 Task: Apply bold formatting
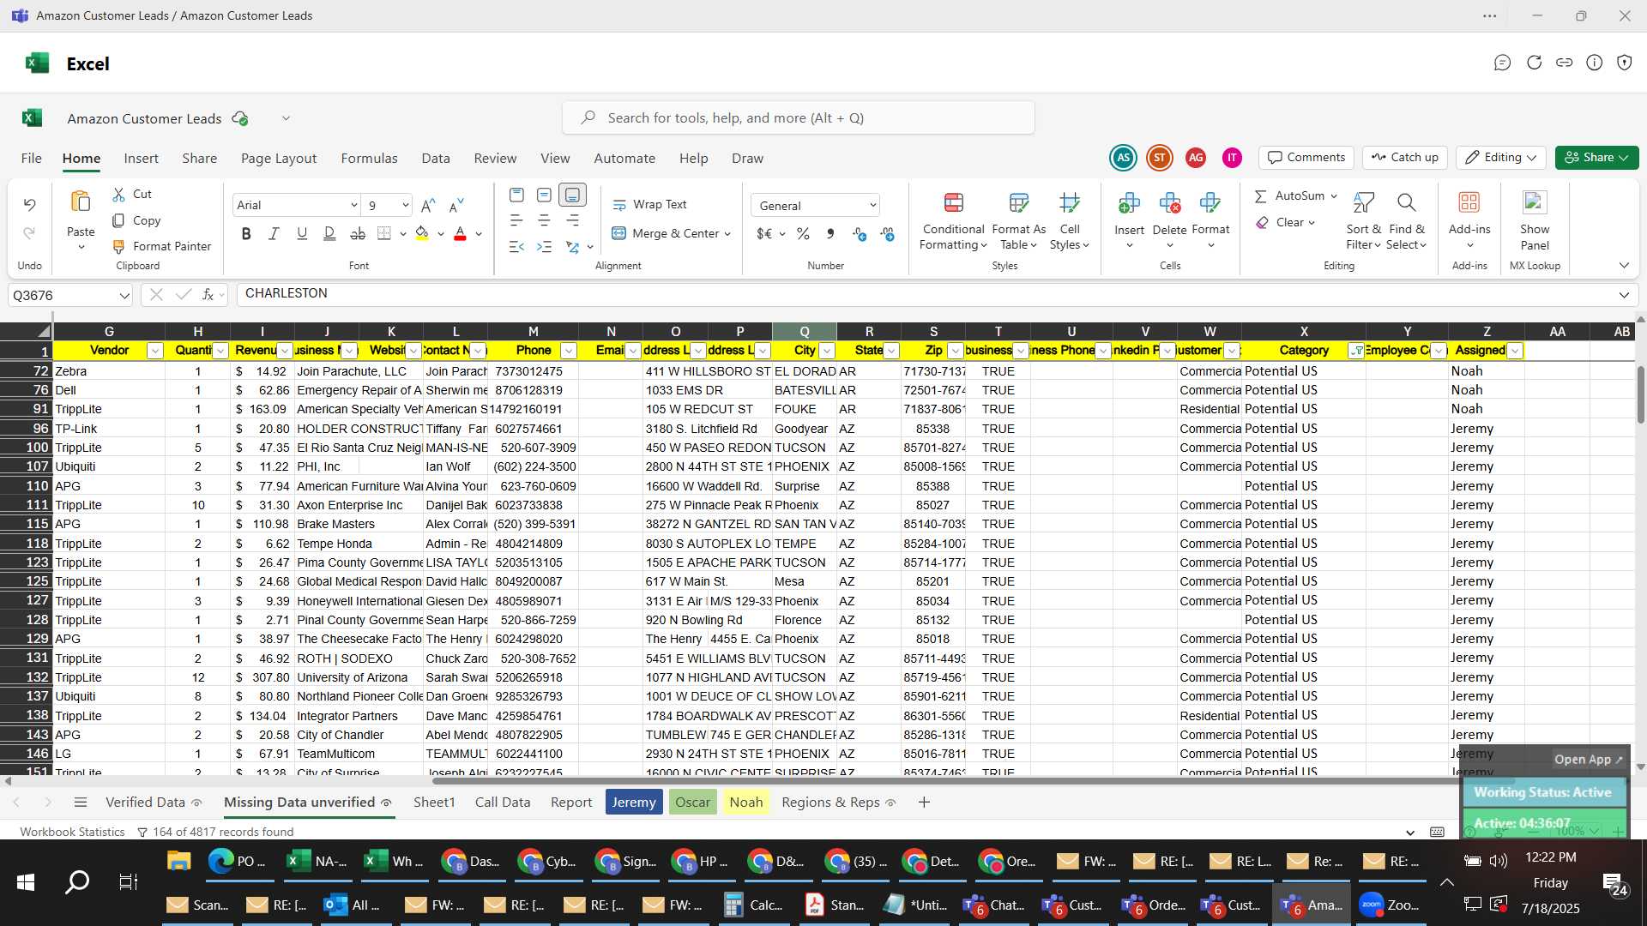click(x=246, y=233)
